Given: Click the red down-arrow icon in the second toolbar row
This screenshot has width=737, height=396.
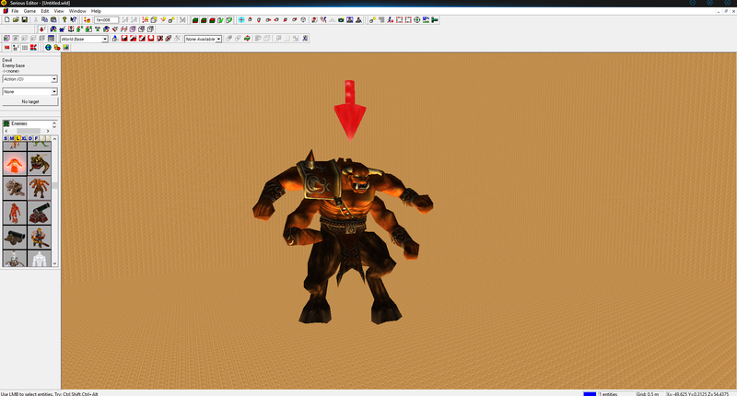Looking at the screenshot, I should click(x=41, y=29).
